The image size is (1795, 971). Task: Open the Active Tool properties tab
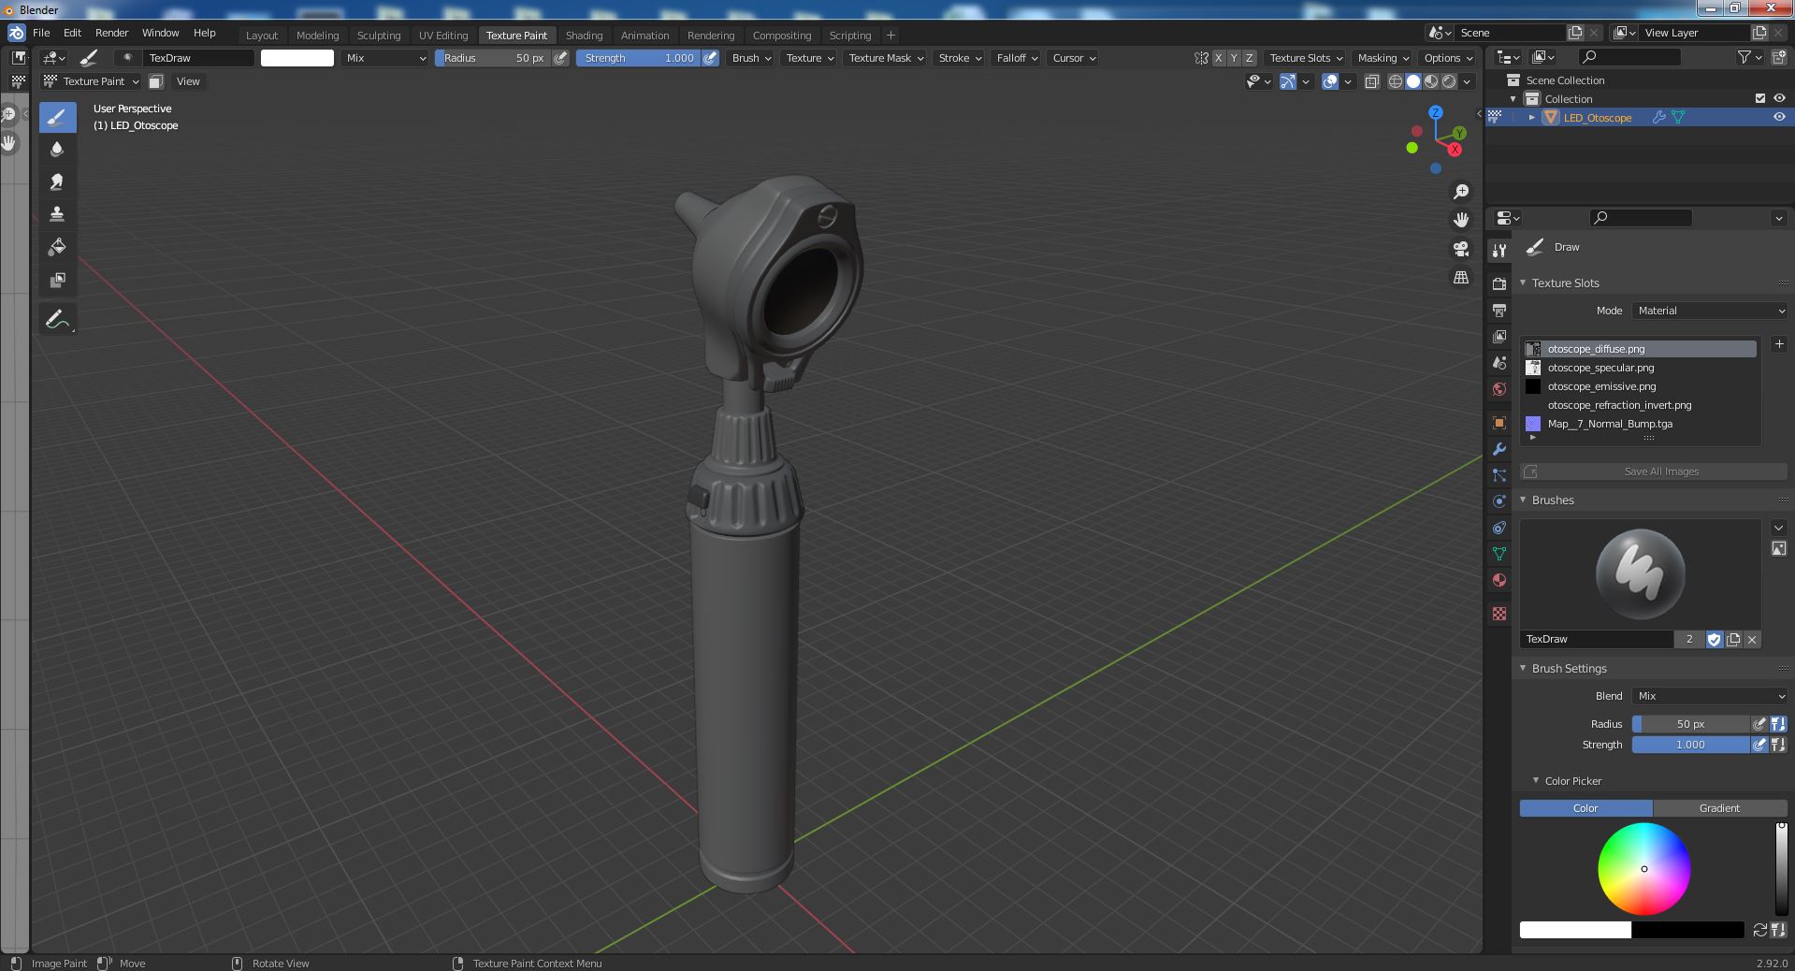pos(1499,250)
